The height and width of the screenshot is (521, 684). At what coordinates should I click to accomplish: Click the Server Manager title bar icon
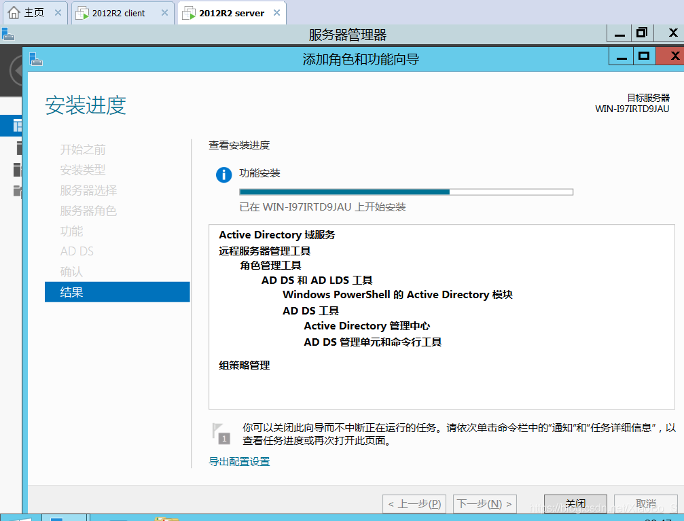pyautogui.click(x=8, y=34)
